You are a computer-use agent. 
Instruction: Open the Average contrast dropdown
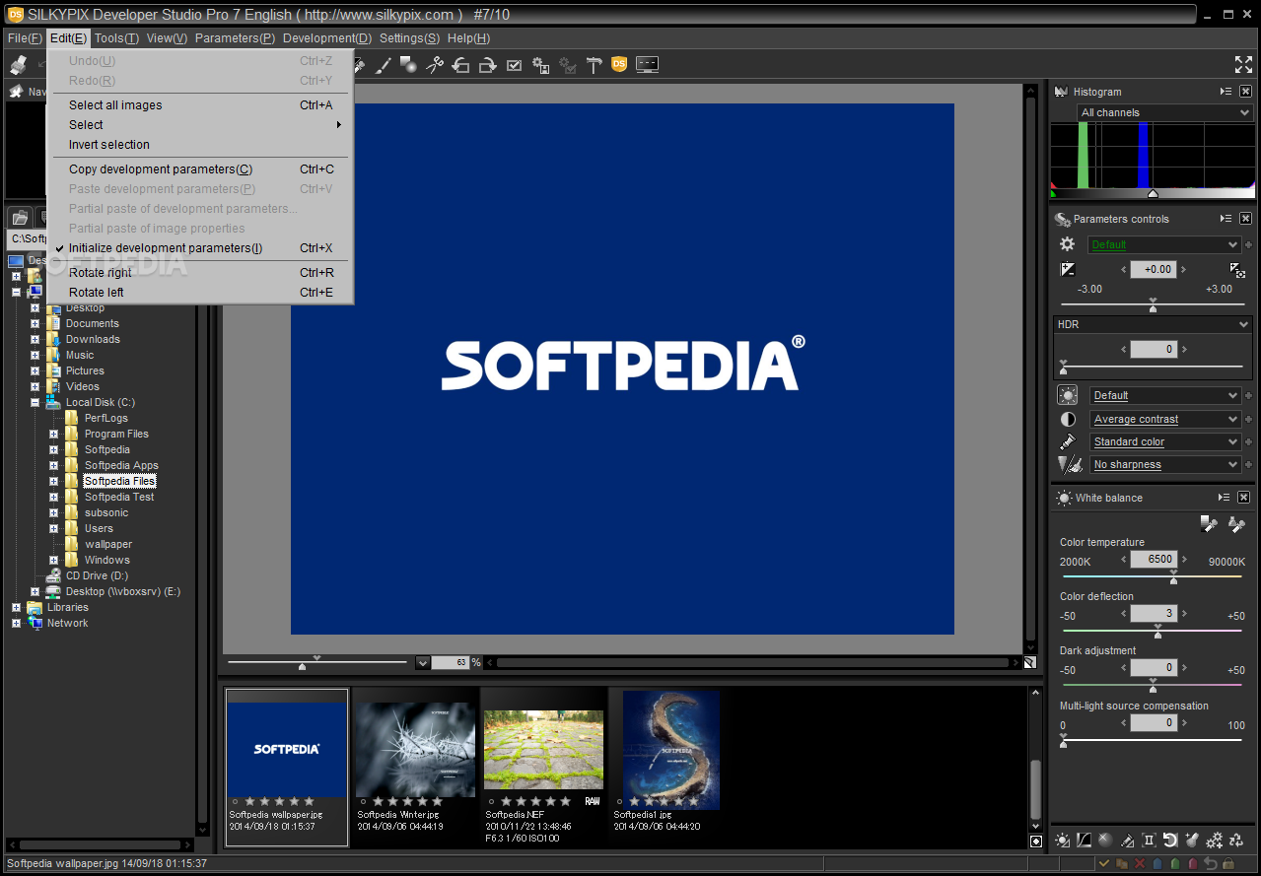click(1165, 419)
